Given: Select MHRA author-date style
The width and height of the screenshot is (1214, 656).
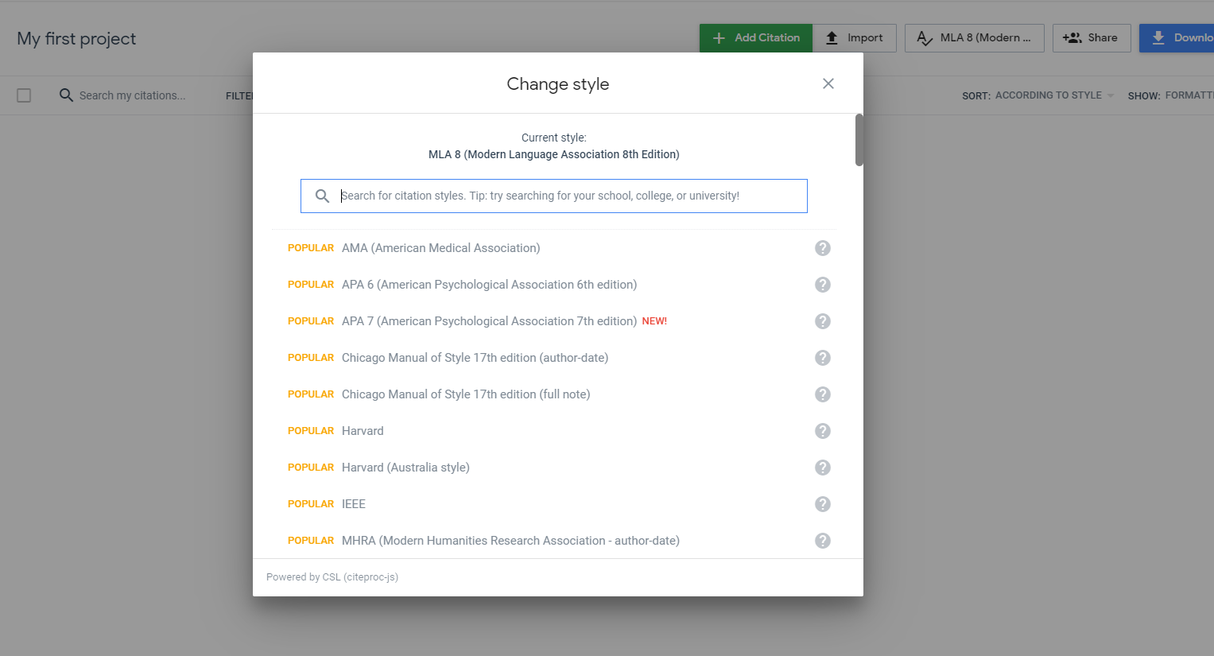Looking at the screenshot, I should tap(510, 541).
